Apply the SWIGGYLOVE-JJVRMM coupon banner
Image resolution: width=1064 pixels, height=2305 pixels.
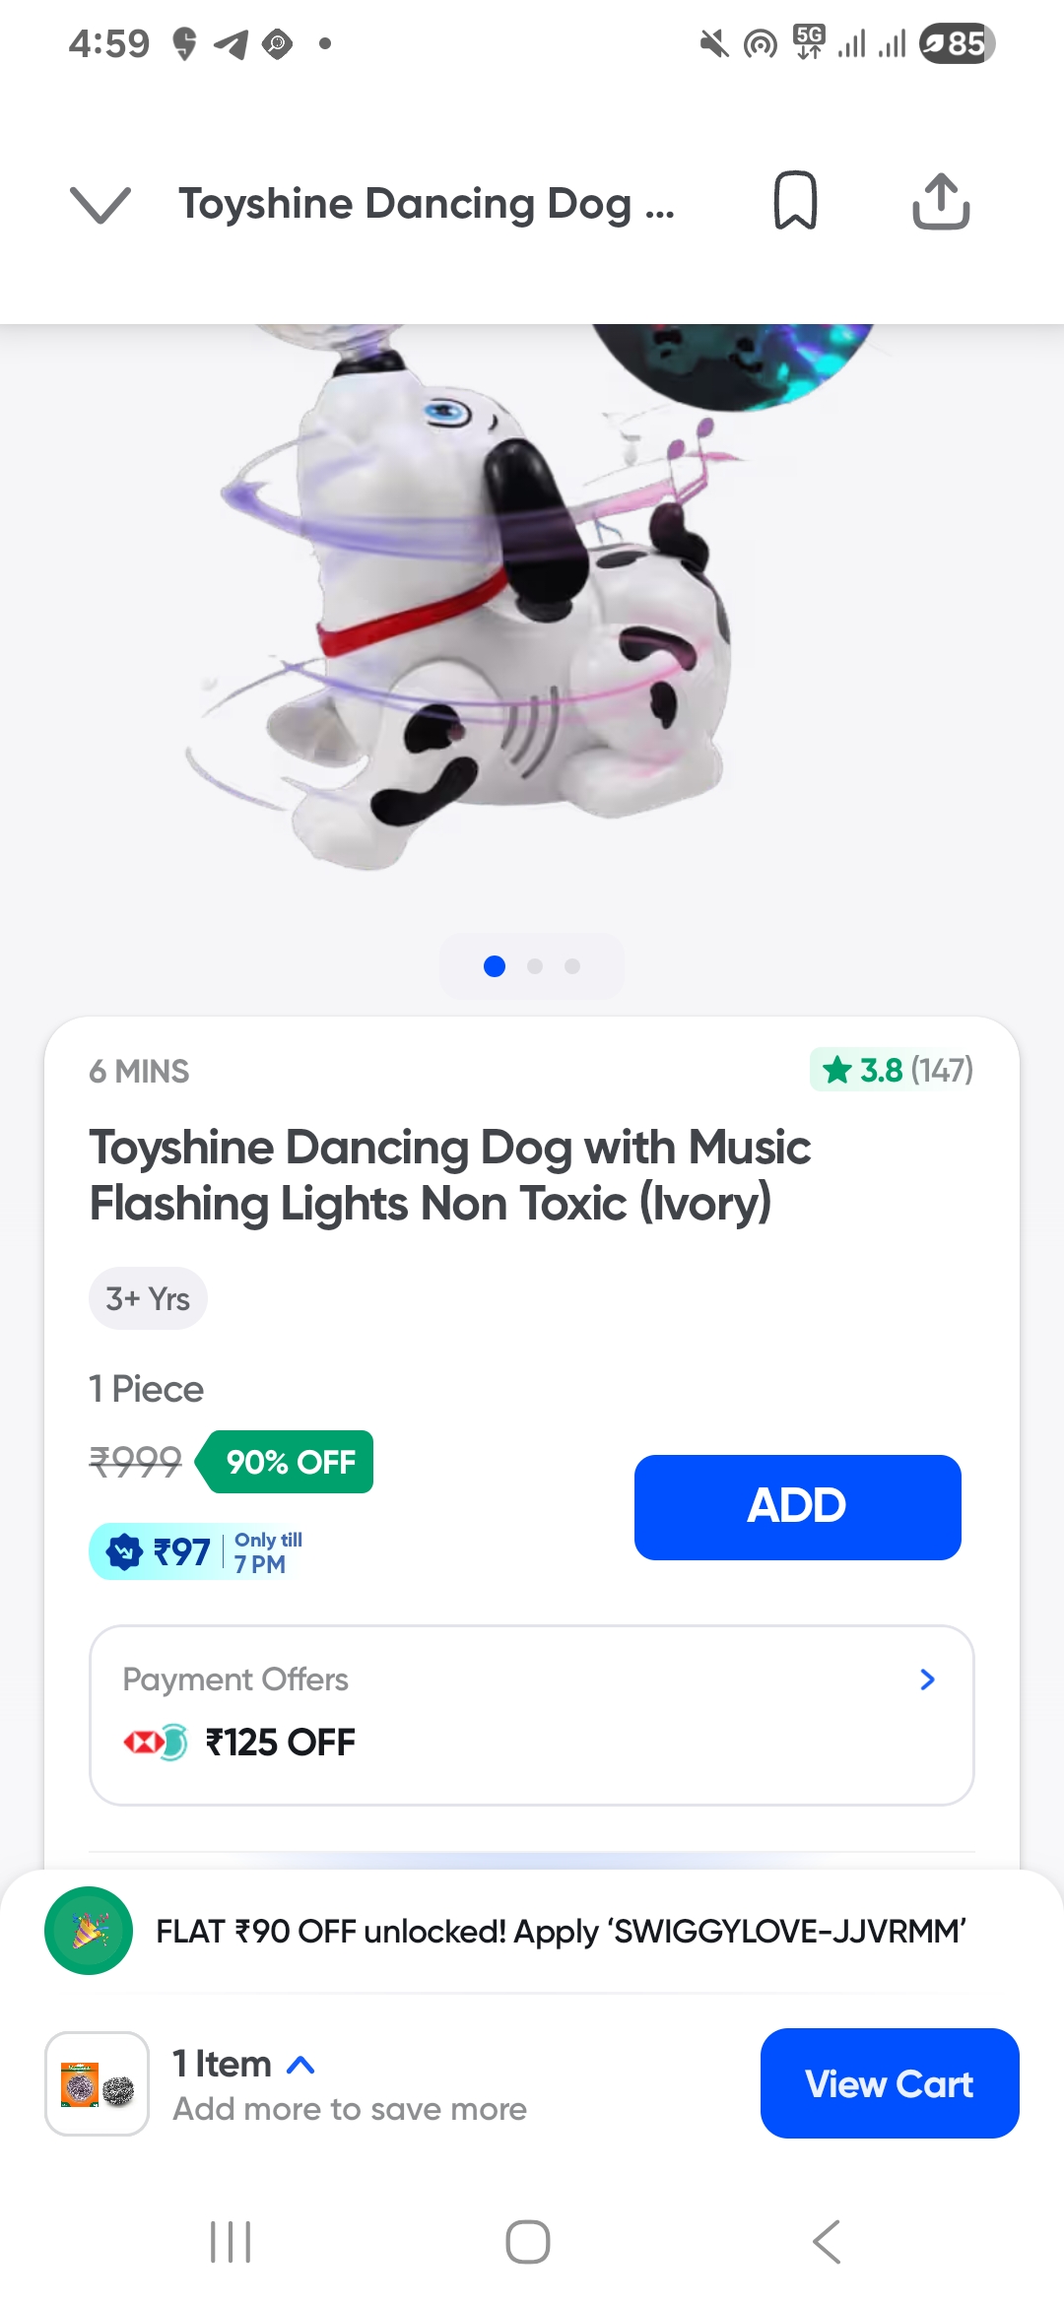[x=561, y=1931]
